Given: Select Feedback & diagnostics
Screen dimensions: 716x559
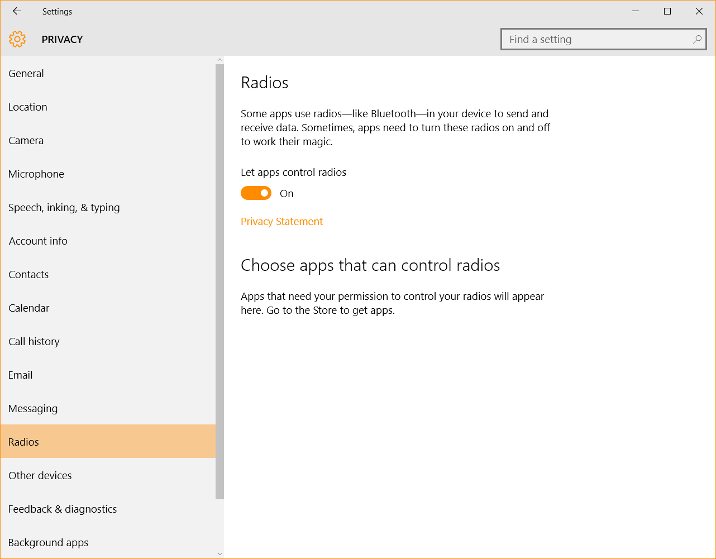Looking at the screenshot, I should (108, 509).
